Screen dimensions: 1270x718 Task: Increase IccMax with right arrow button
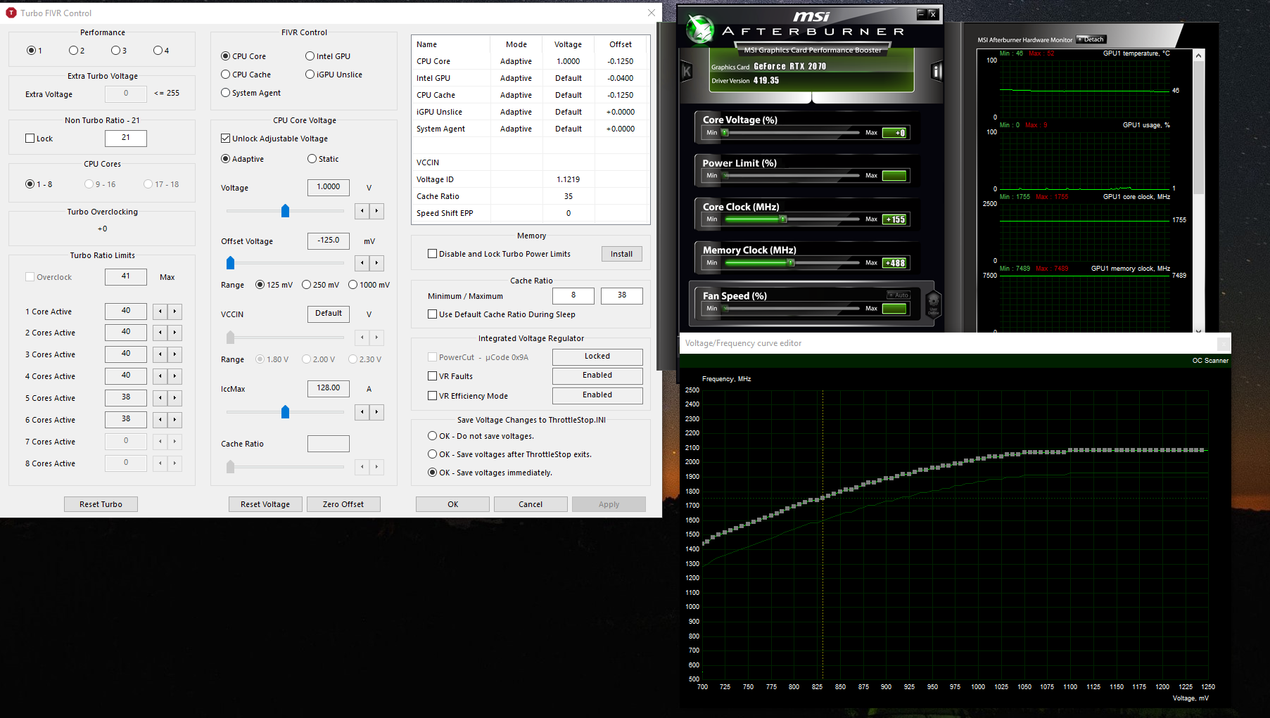[376, 412]
